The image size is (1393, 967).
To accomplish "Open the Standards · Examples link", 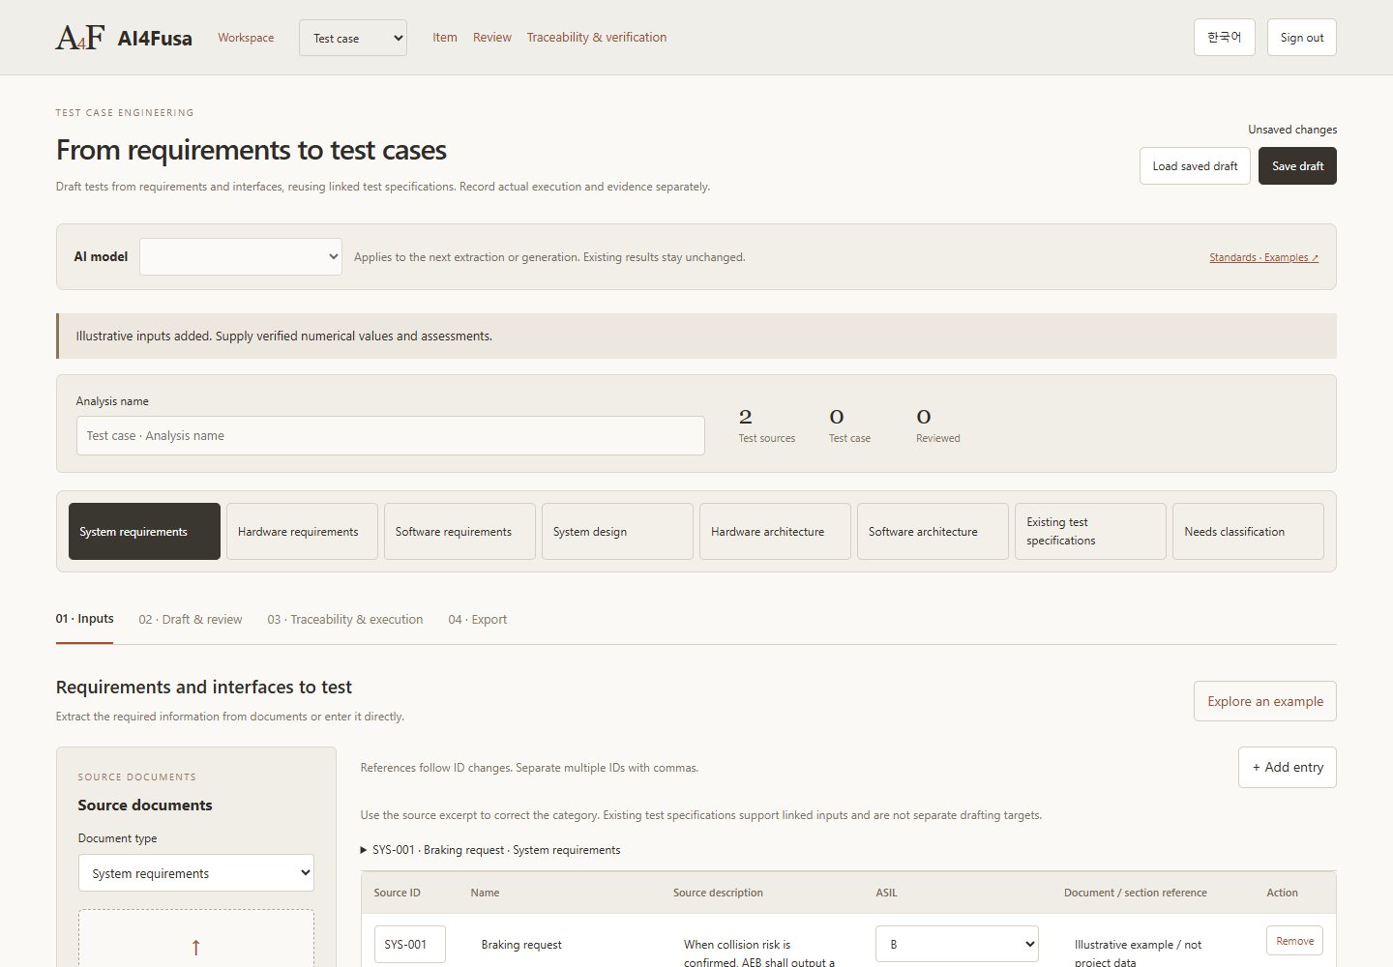I will point(1263,257).
